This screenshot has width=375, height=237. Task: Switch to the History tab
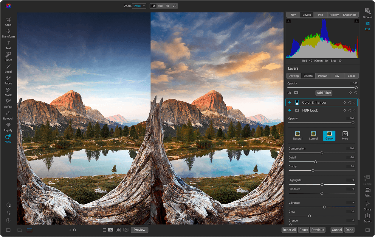coord(334,15)
